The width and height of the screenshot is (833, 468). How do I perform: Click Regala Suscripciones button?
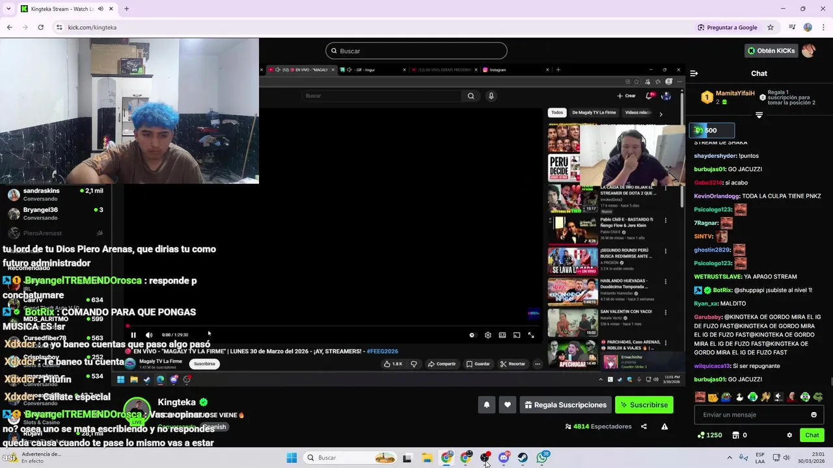[x=565, y=405]
